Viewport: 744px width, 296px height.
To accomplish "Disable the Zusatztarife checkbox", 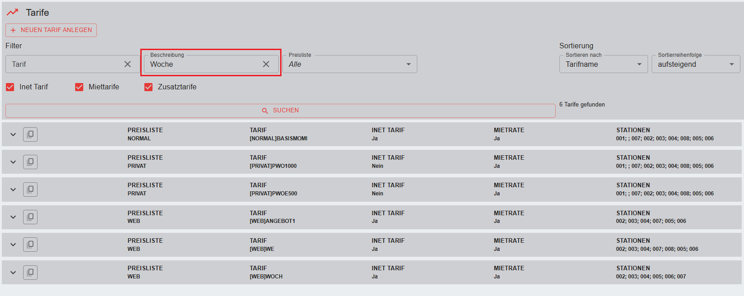I will 148,87.
